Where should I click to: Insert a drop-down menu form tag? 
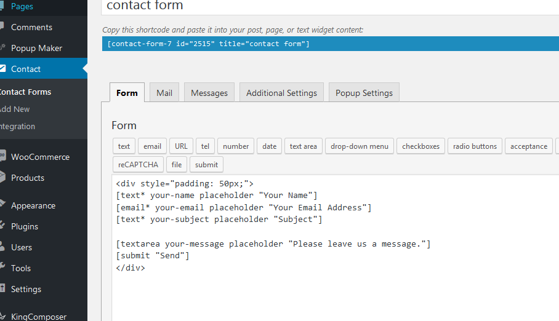(360, 146)
